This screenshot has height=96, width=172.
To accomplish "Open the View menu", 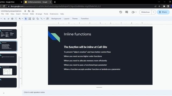I will (x=12, y=14).
